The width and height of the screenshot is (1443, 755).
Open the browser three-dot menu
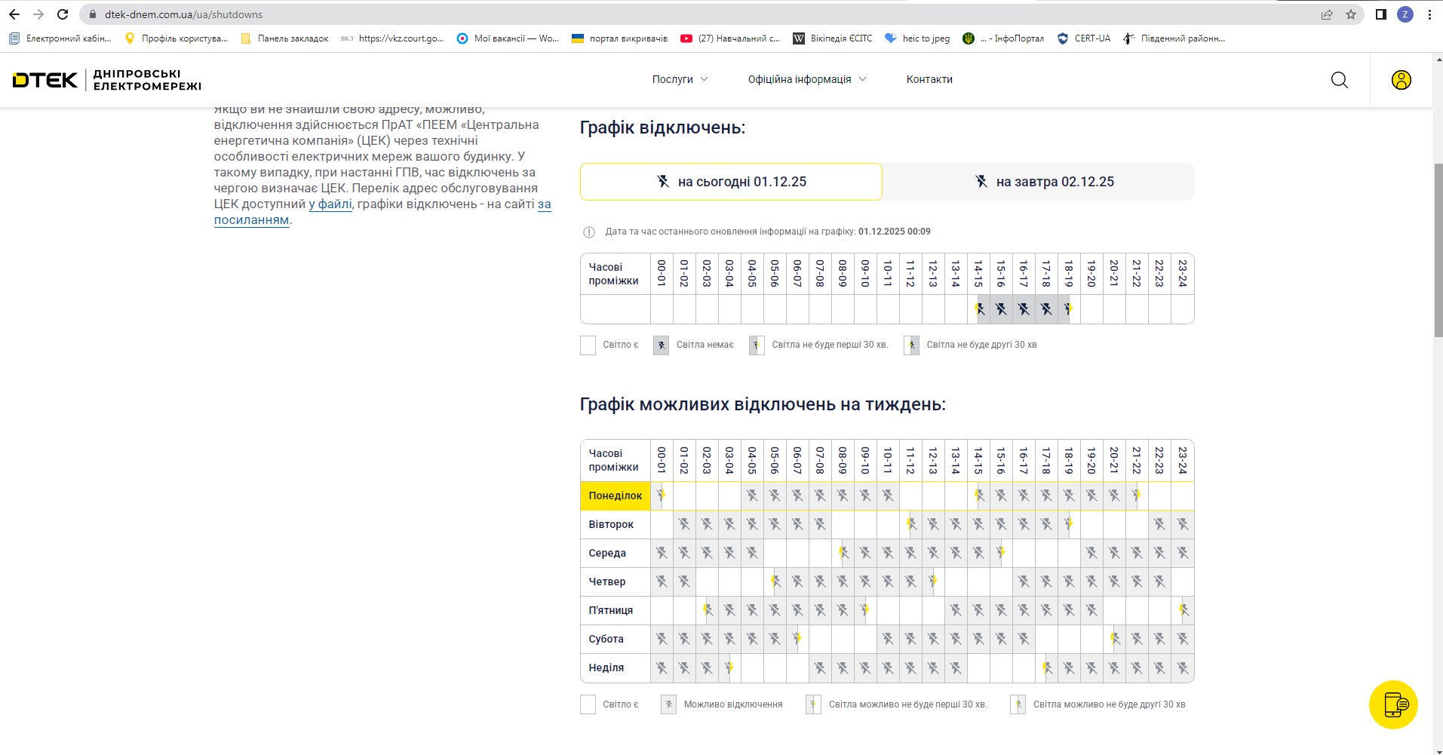coord(1429,14)
